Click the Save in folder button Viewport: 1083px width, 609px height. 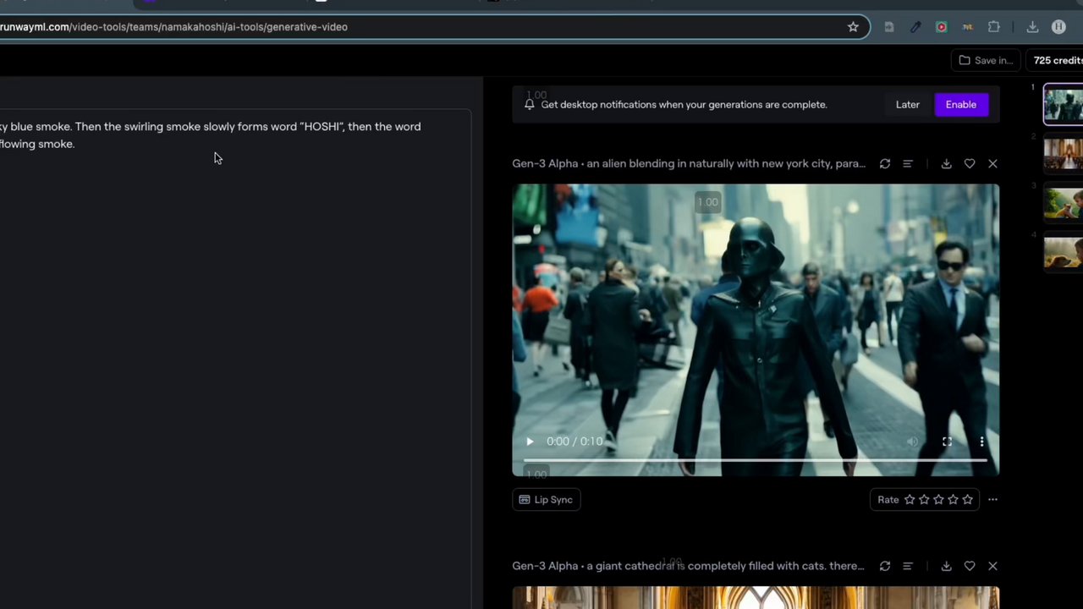(986, 61)
